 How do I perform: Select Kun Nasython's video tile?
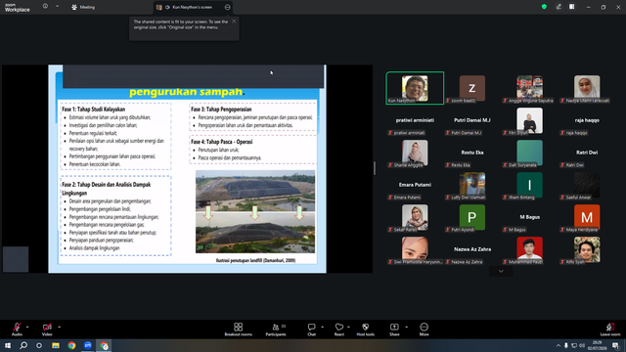pos(415,88)
